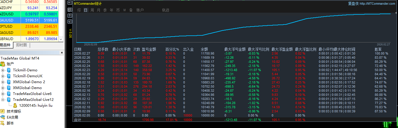This screenshot has width=398, height=128.
Task: Click the 技术指标 indicators icon
Action: (x=3, y=111)
